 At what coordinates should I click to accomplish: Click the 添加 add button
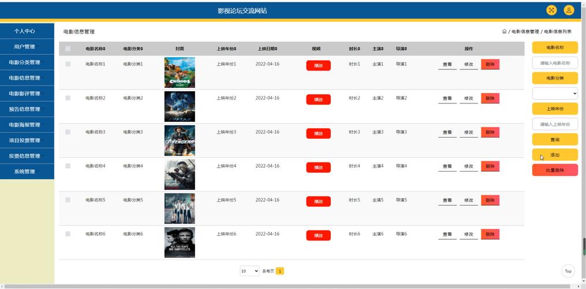(x=555, y=154)
